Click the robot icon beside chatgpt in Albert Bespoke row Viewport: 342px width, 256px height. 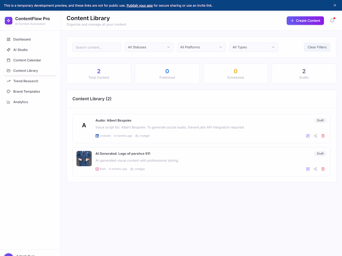click(x=137, y=136)
